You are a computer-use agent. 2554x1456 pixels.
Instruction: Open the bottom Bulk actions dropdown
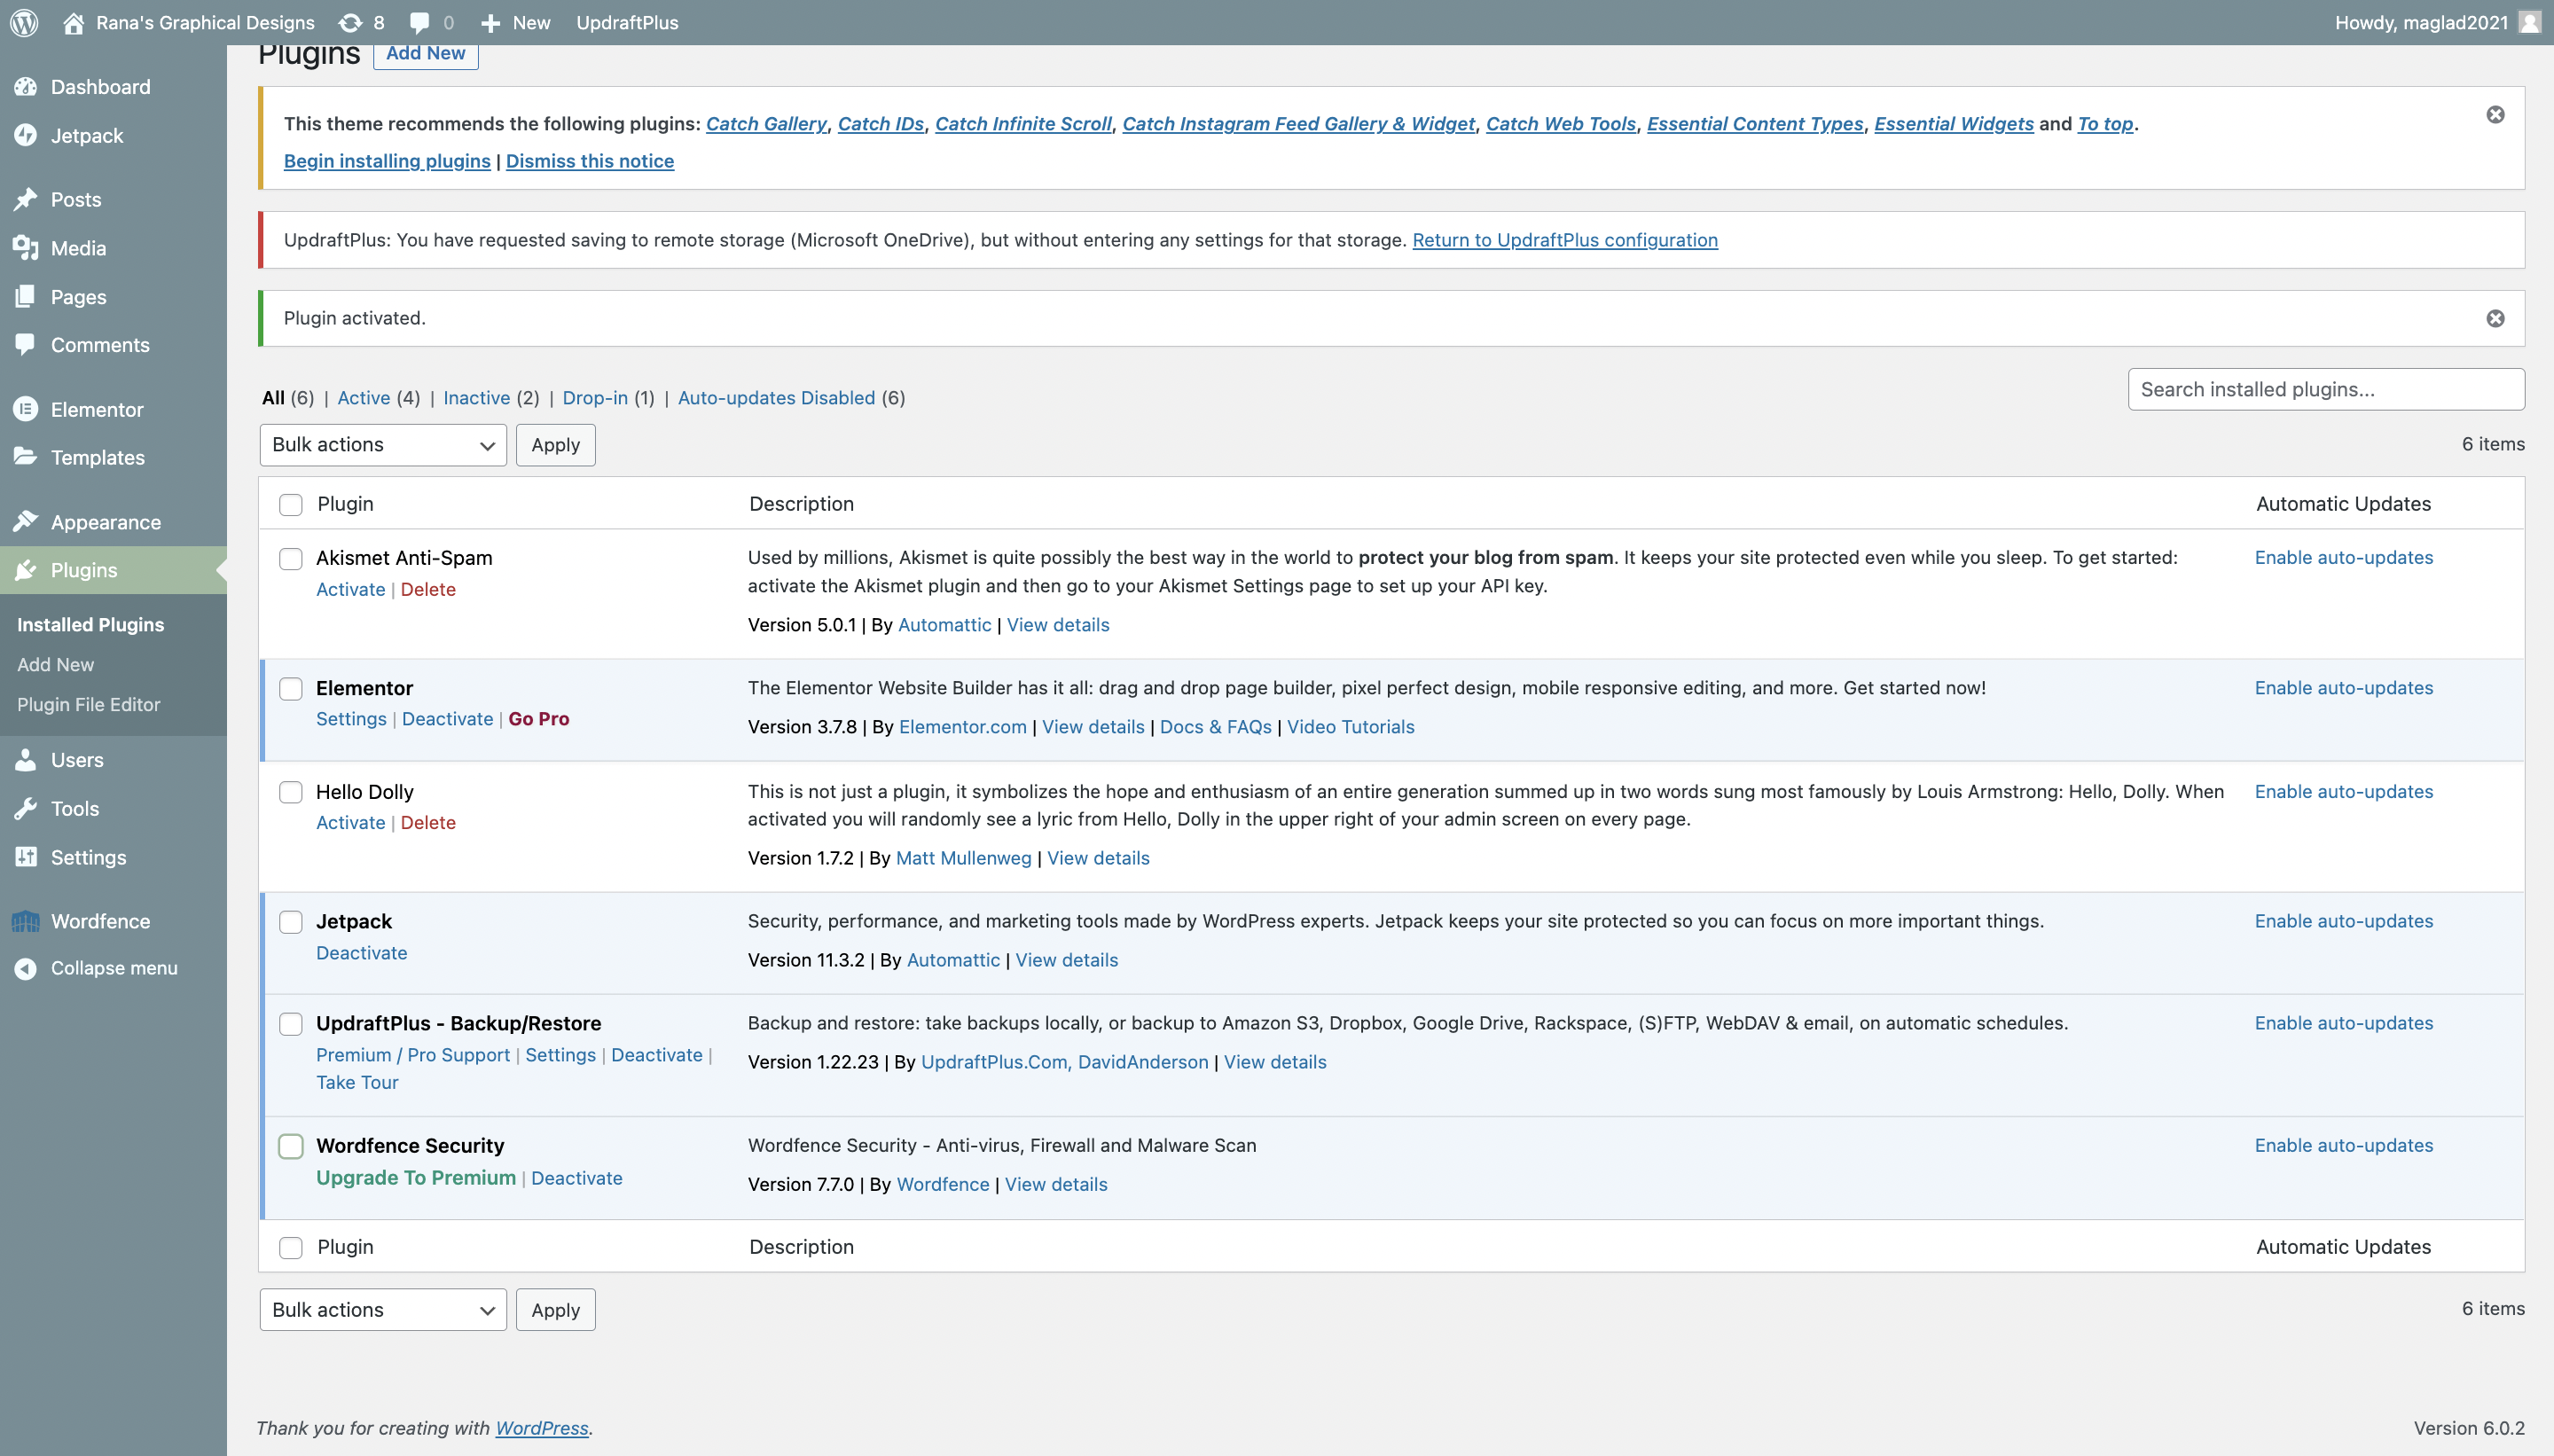(383, 1310)
